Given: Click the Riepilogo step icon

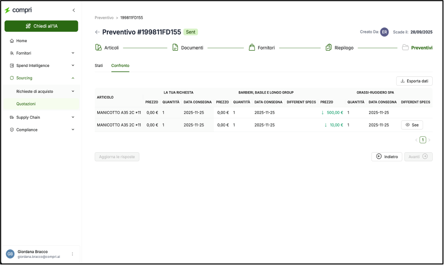Looking at the screenshot, I should [x=329, y=48].
